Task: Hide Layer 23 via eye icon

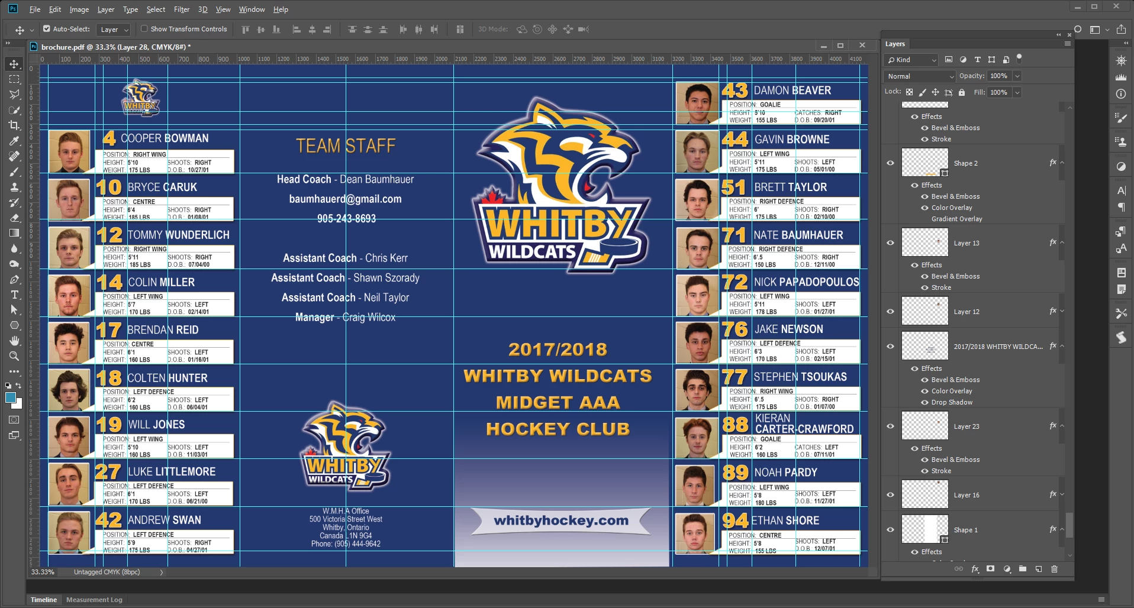Action: point(890,426)
